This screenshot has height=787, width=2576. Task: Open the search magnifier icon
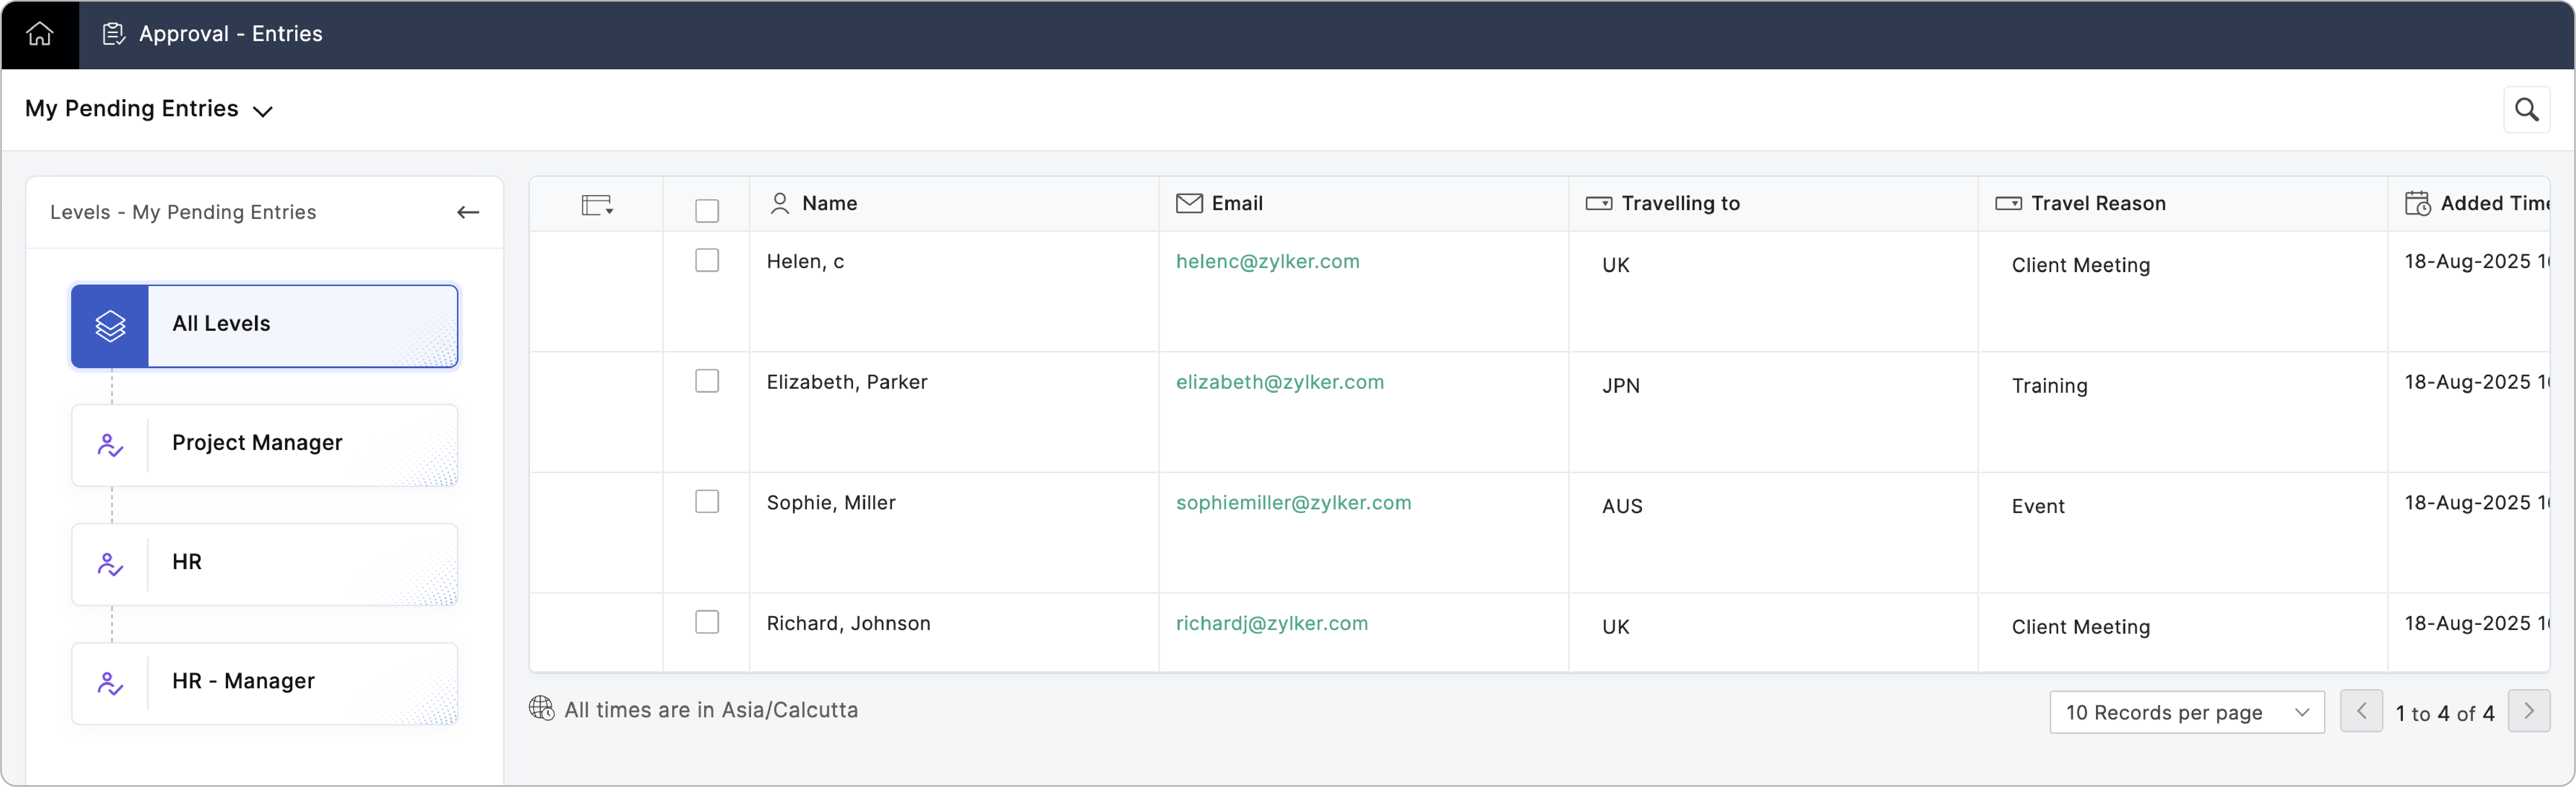[2526, 110]
